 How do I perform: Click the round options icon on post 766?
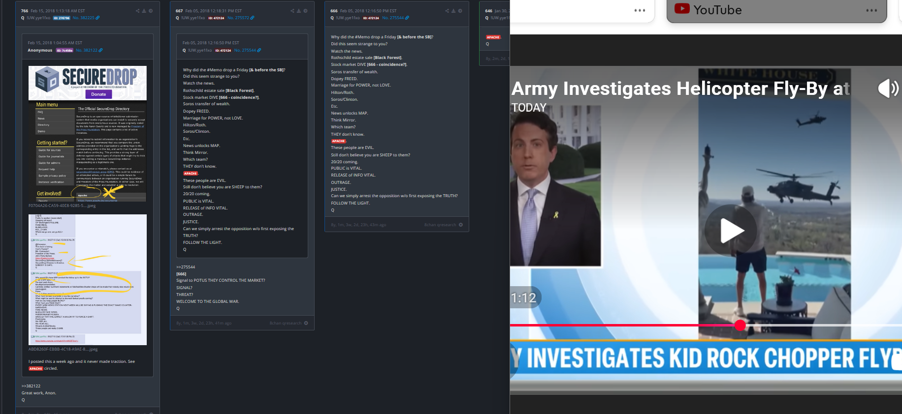click(x=151, y=11)
